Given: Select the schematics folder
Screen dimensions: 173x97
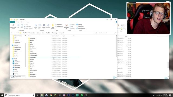Looking at the screenshot, I should point(33,74).
